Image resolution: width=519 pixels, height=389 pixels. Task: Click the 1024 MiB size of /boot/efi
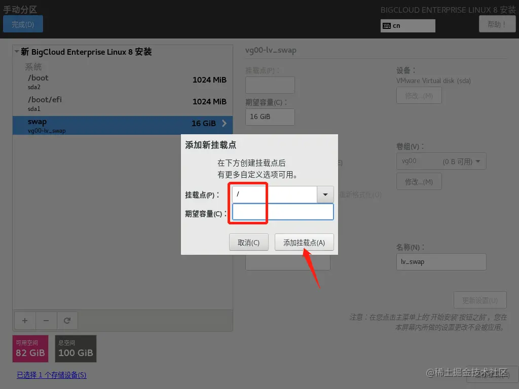pyautogui.click(x=209, y=101)
